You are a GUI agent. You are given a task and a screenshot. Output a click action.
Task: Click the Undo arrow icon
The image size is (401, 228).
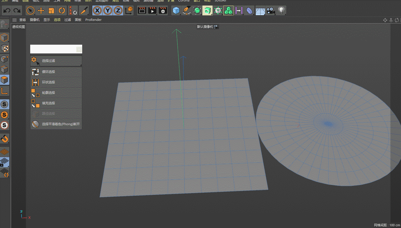point(7,11)
